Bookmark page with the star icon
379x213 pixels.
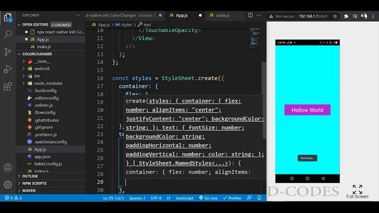click(335, 16)
